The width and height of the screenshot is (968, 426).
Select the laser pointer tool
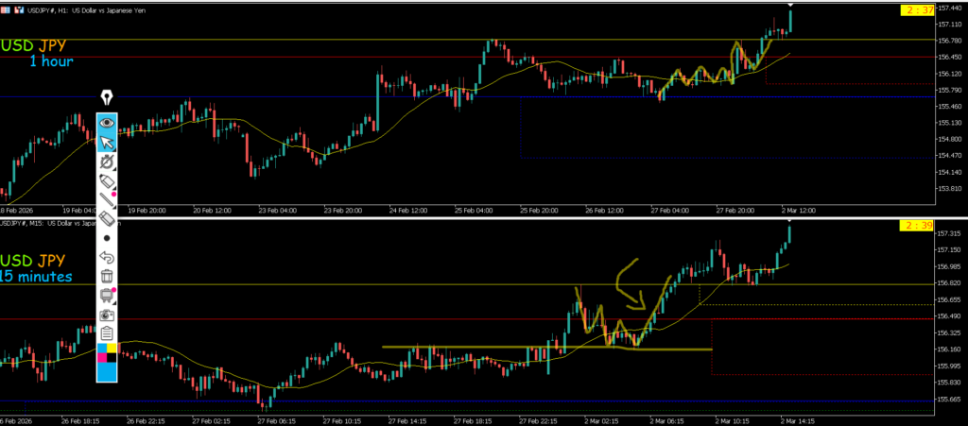[107, 162]
